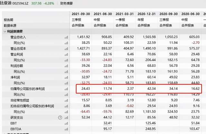Open chart icon for EBIT row
The height and width of the screenshot is (134, 206).
66,123
